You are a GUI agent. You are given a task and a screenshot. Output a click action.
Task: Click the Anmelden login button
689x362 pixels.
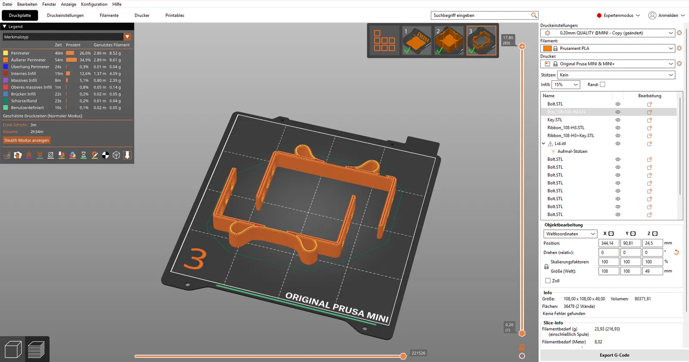[666, 15]
